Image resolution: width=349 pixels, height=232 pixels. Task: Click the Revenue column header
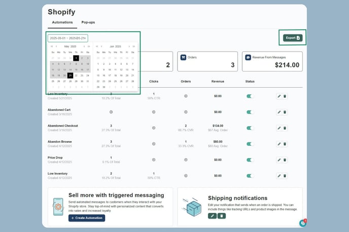click(x=218, y=82)
